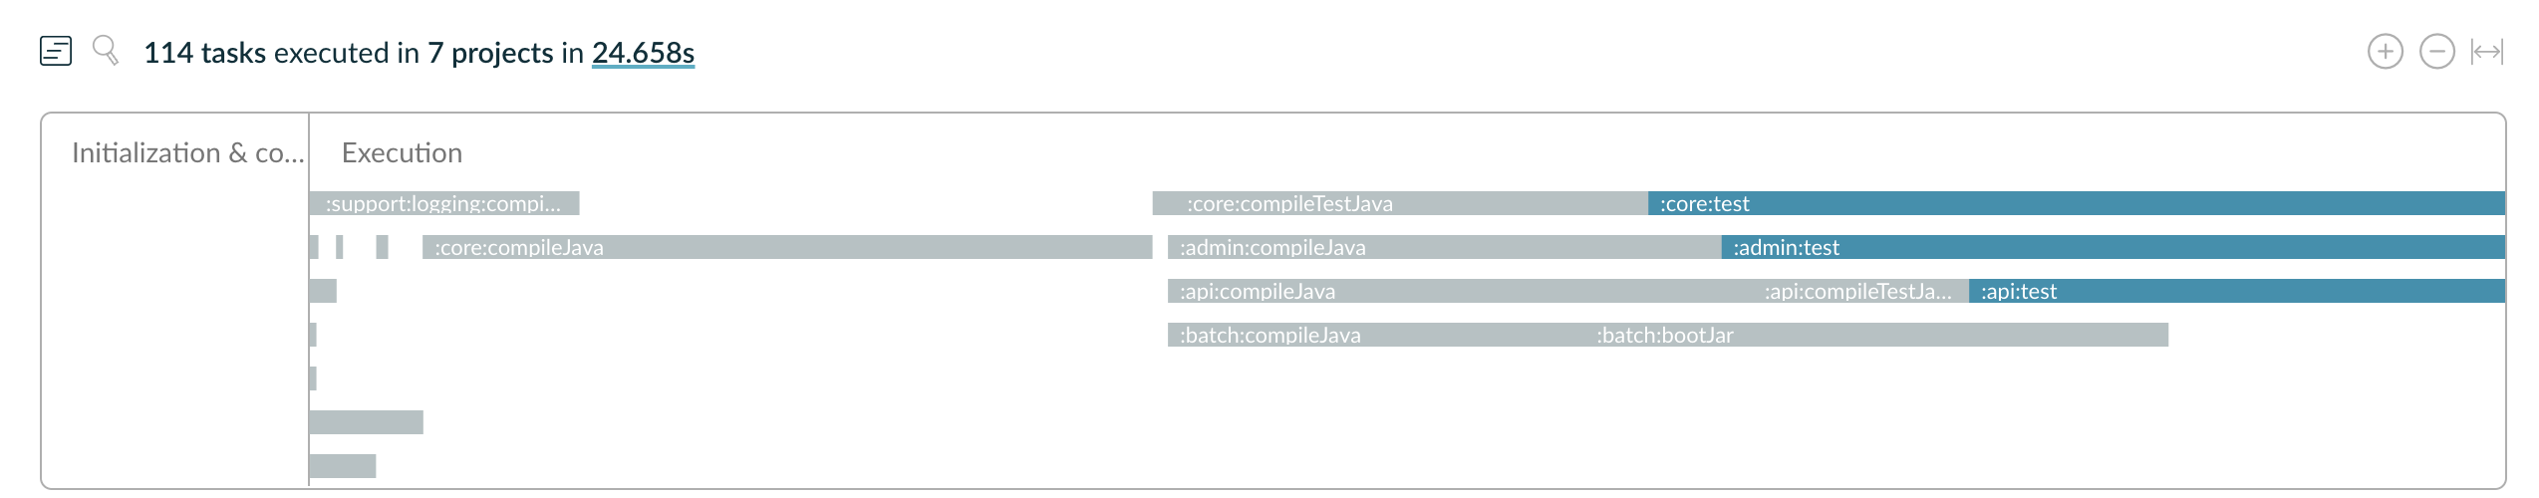Viewport: 2539px width, 498px height.
Task: Open the task list view icon
Action: [x=56, y=51]
